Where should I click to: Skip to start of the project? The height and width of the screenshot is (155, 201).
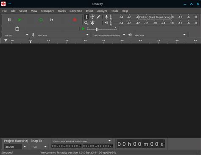coord(52,20)
